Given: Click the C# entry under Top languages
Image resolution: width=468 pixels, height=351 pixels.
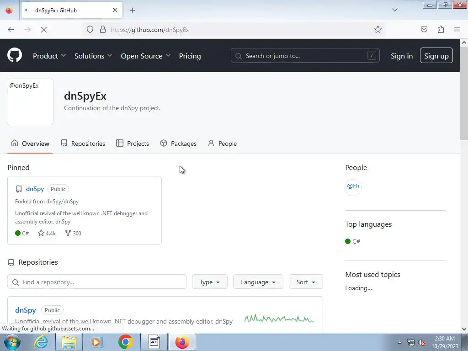Looking at the screenshot, I should point(352,241).
